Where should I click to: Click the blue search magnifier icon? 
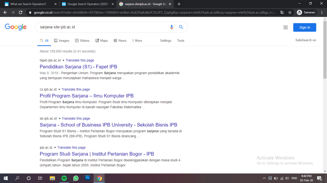(x=181, y=27)
